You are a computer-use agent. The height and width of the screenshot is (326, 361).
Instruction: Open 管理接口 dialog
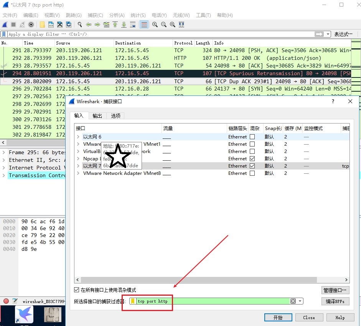(x=335, y=290)
